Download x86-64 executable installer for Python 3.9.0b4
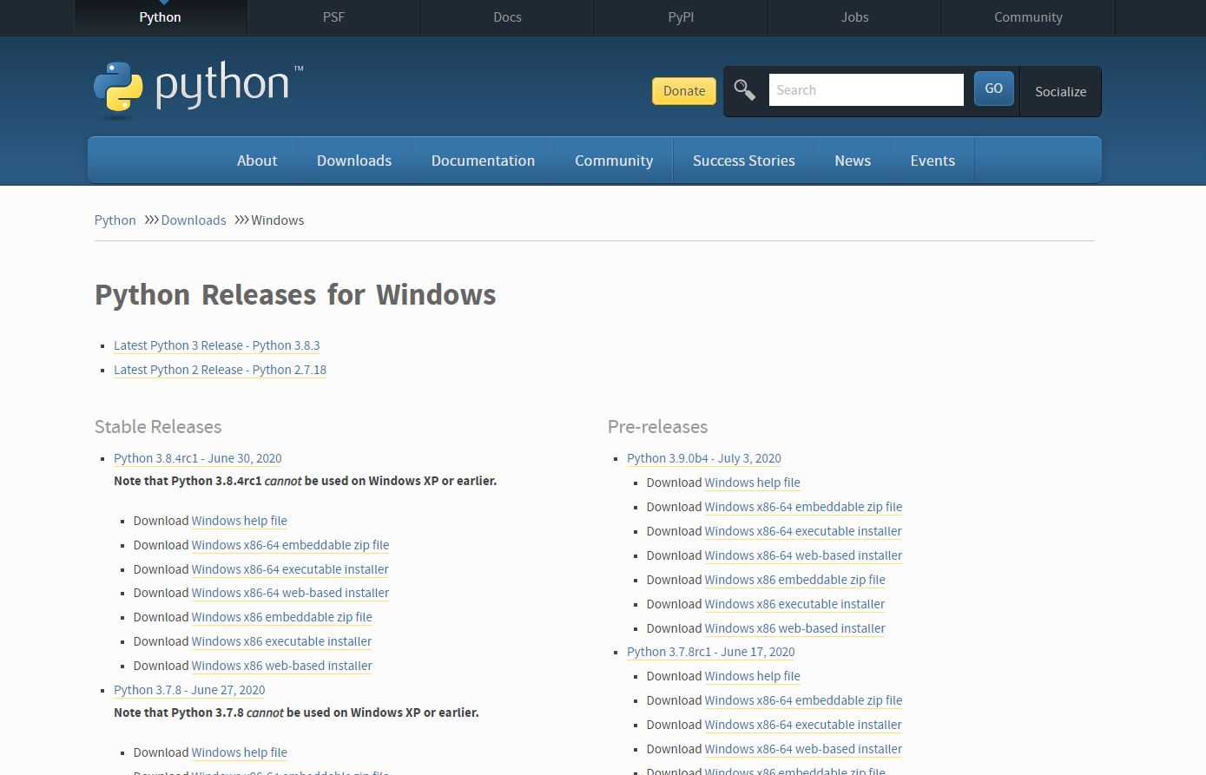The height and width of the screenshot is (775, 1206). pos(804,531)
